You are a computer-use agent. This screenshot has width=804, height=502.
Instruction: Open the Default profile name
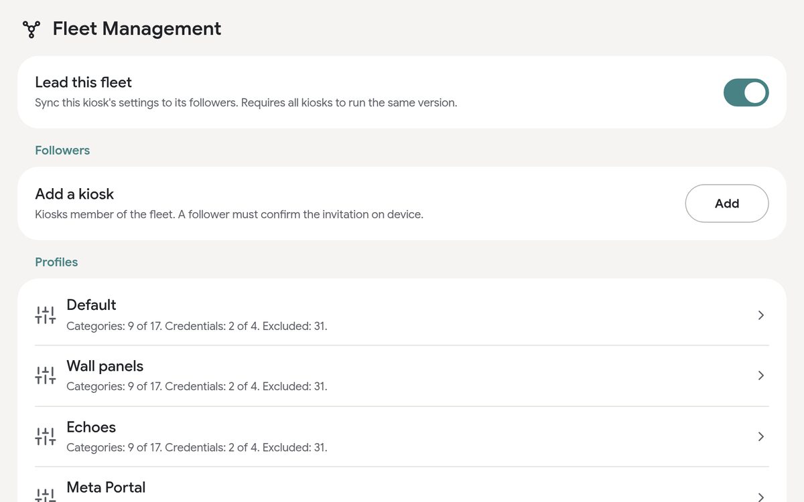pyautogui.click(x=91, y=305)
